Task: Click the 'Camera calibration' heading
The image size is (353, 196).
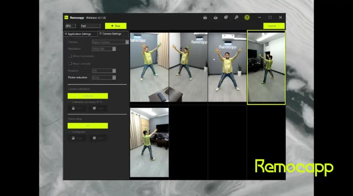Action: click(x=79, y=89)
